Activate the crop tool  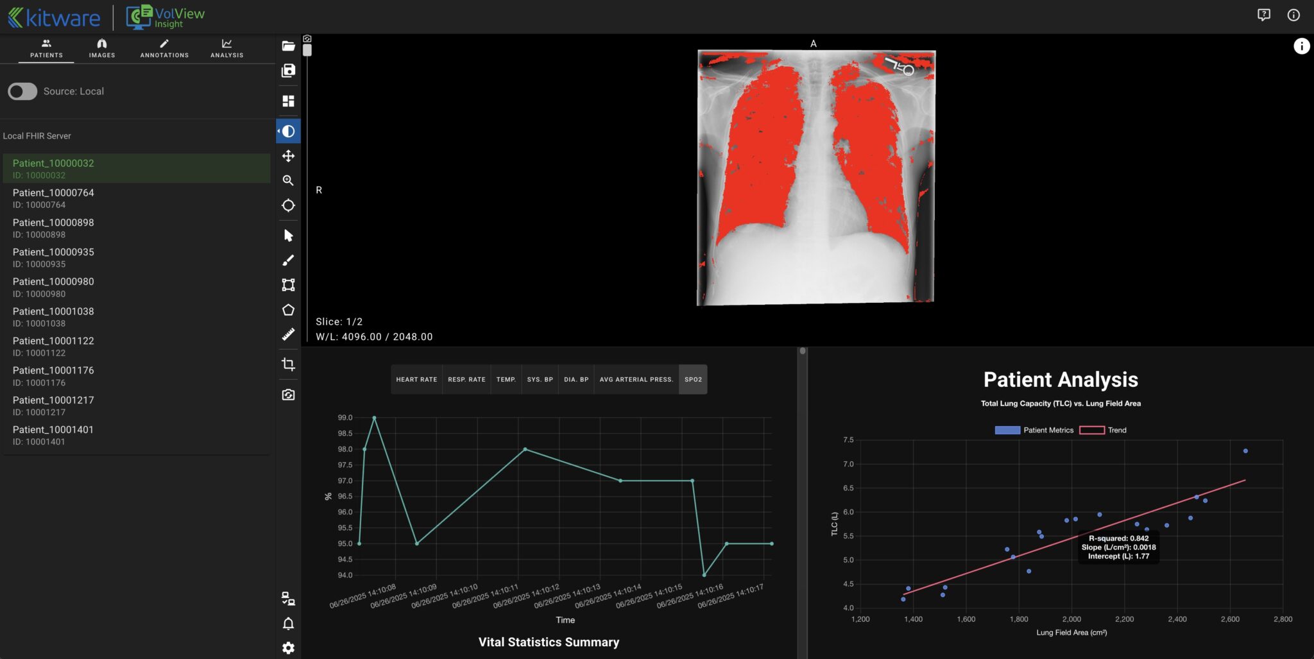tap(288, 364)
